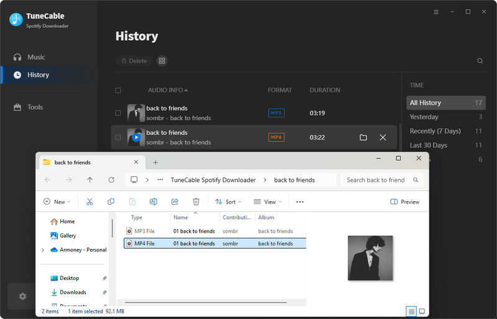
Task: Share the selected file
Action: (x=175, y=202)
